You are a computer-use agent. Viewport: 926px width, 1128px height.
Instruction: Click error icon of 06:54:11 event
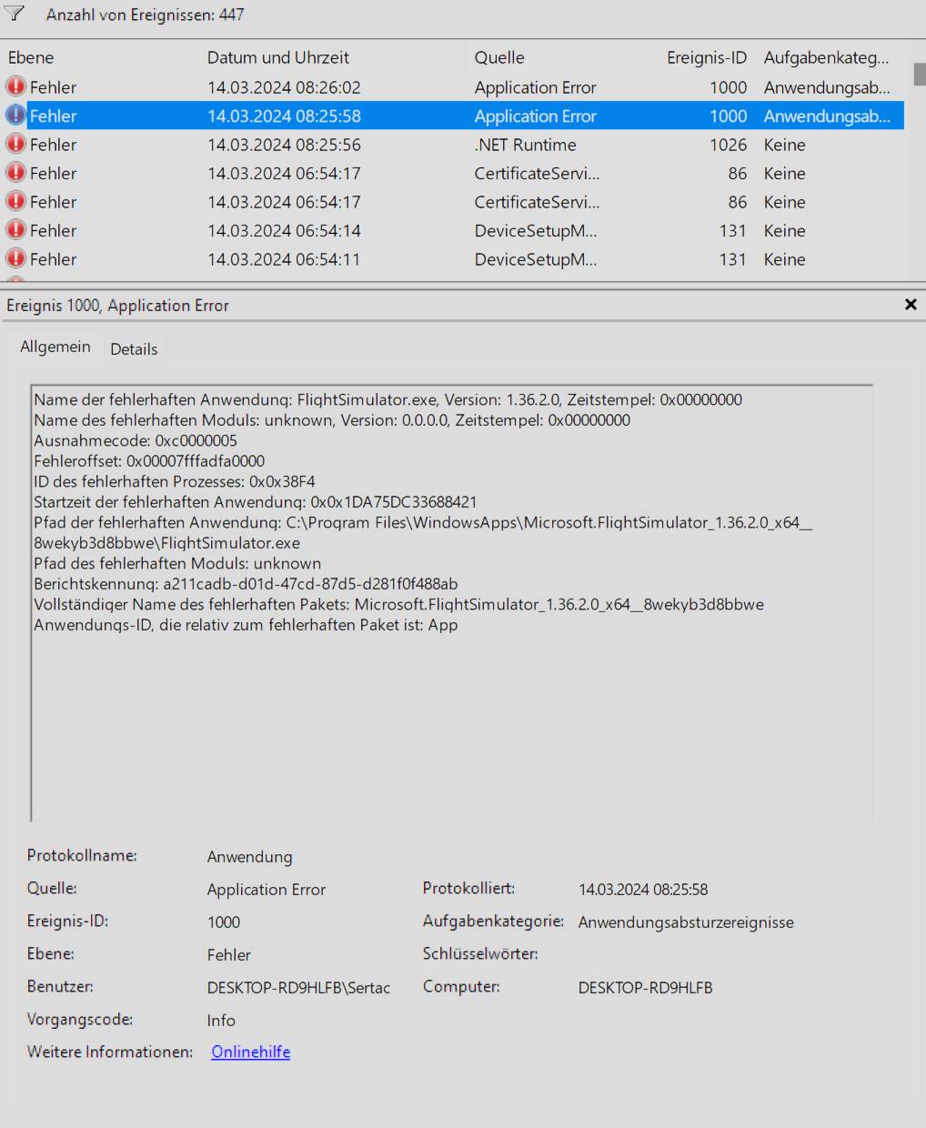(x=15, y=258)
